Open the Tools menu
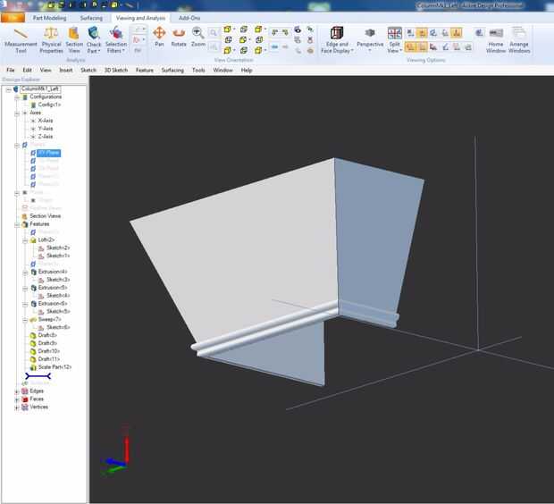The width and height of the screenshot is (554, 504). pos(198,70)
